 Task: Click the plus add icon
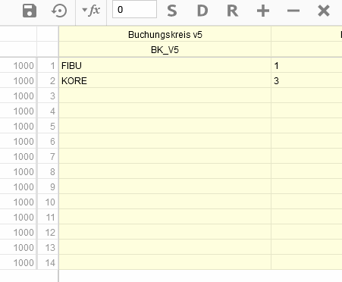tap(263, 11)
